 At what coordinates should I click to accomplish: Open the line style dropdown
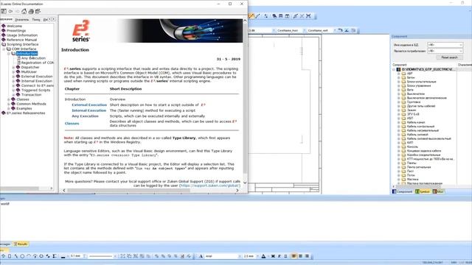pos(115,256)
